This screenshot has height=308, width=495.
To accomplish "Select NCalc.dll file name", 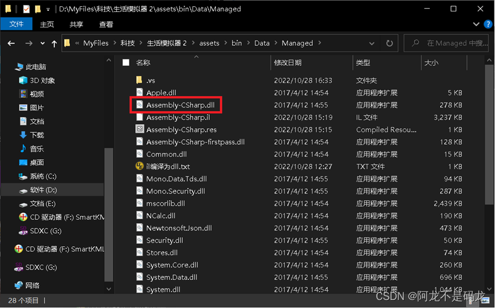I will pyautogui.click(x=160, y=215).
